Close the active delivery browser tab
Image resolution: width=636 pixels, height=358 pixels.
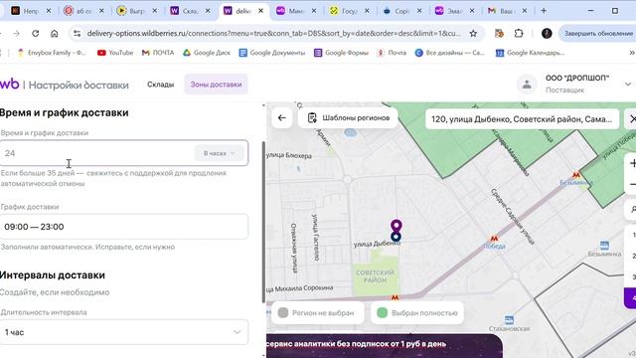pyautogui.click(x=260, y=11)
